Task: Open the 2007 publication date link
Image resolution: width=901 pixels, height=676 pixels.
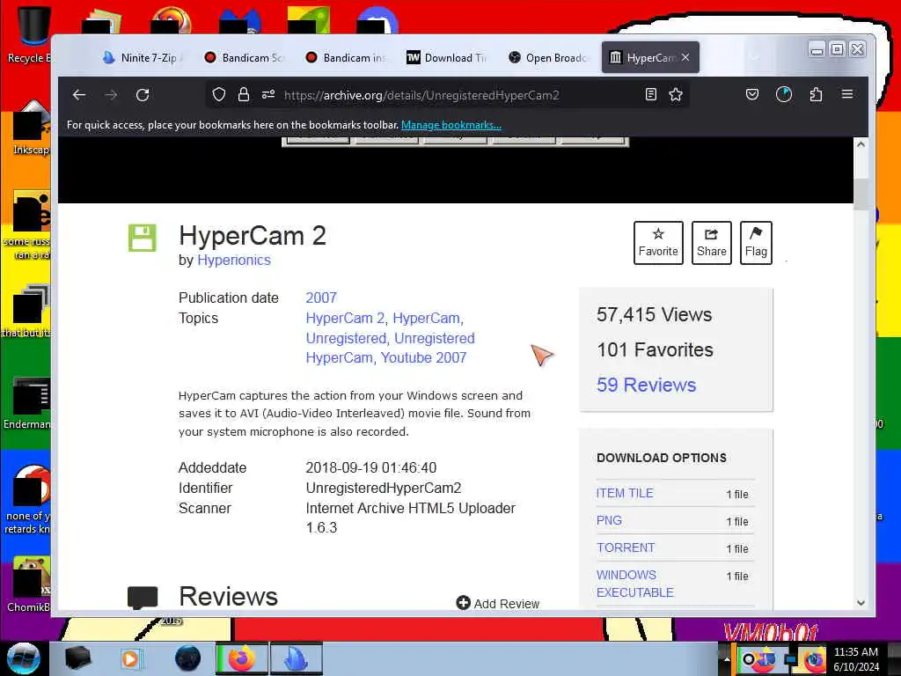Action: pyautogui.click(x=321, y=298)
